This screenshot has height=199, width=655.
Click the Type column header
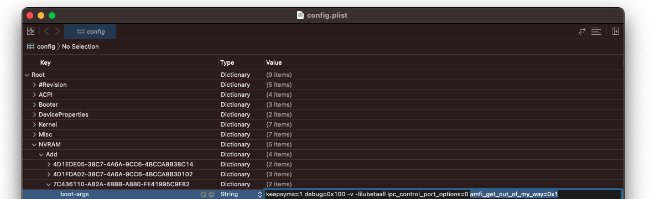pos(227,62)
